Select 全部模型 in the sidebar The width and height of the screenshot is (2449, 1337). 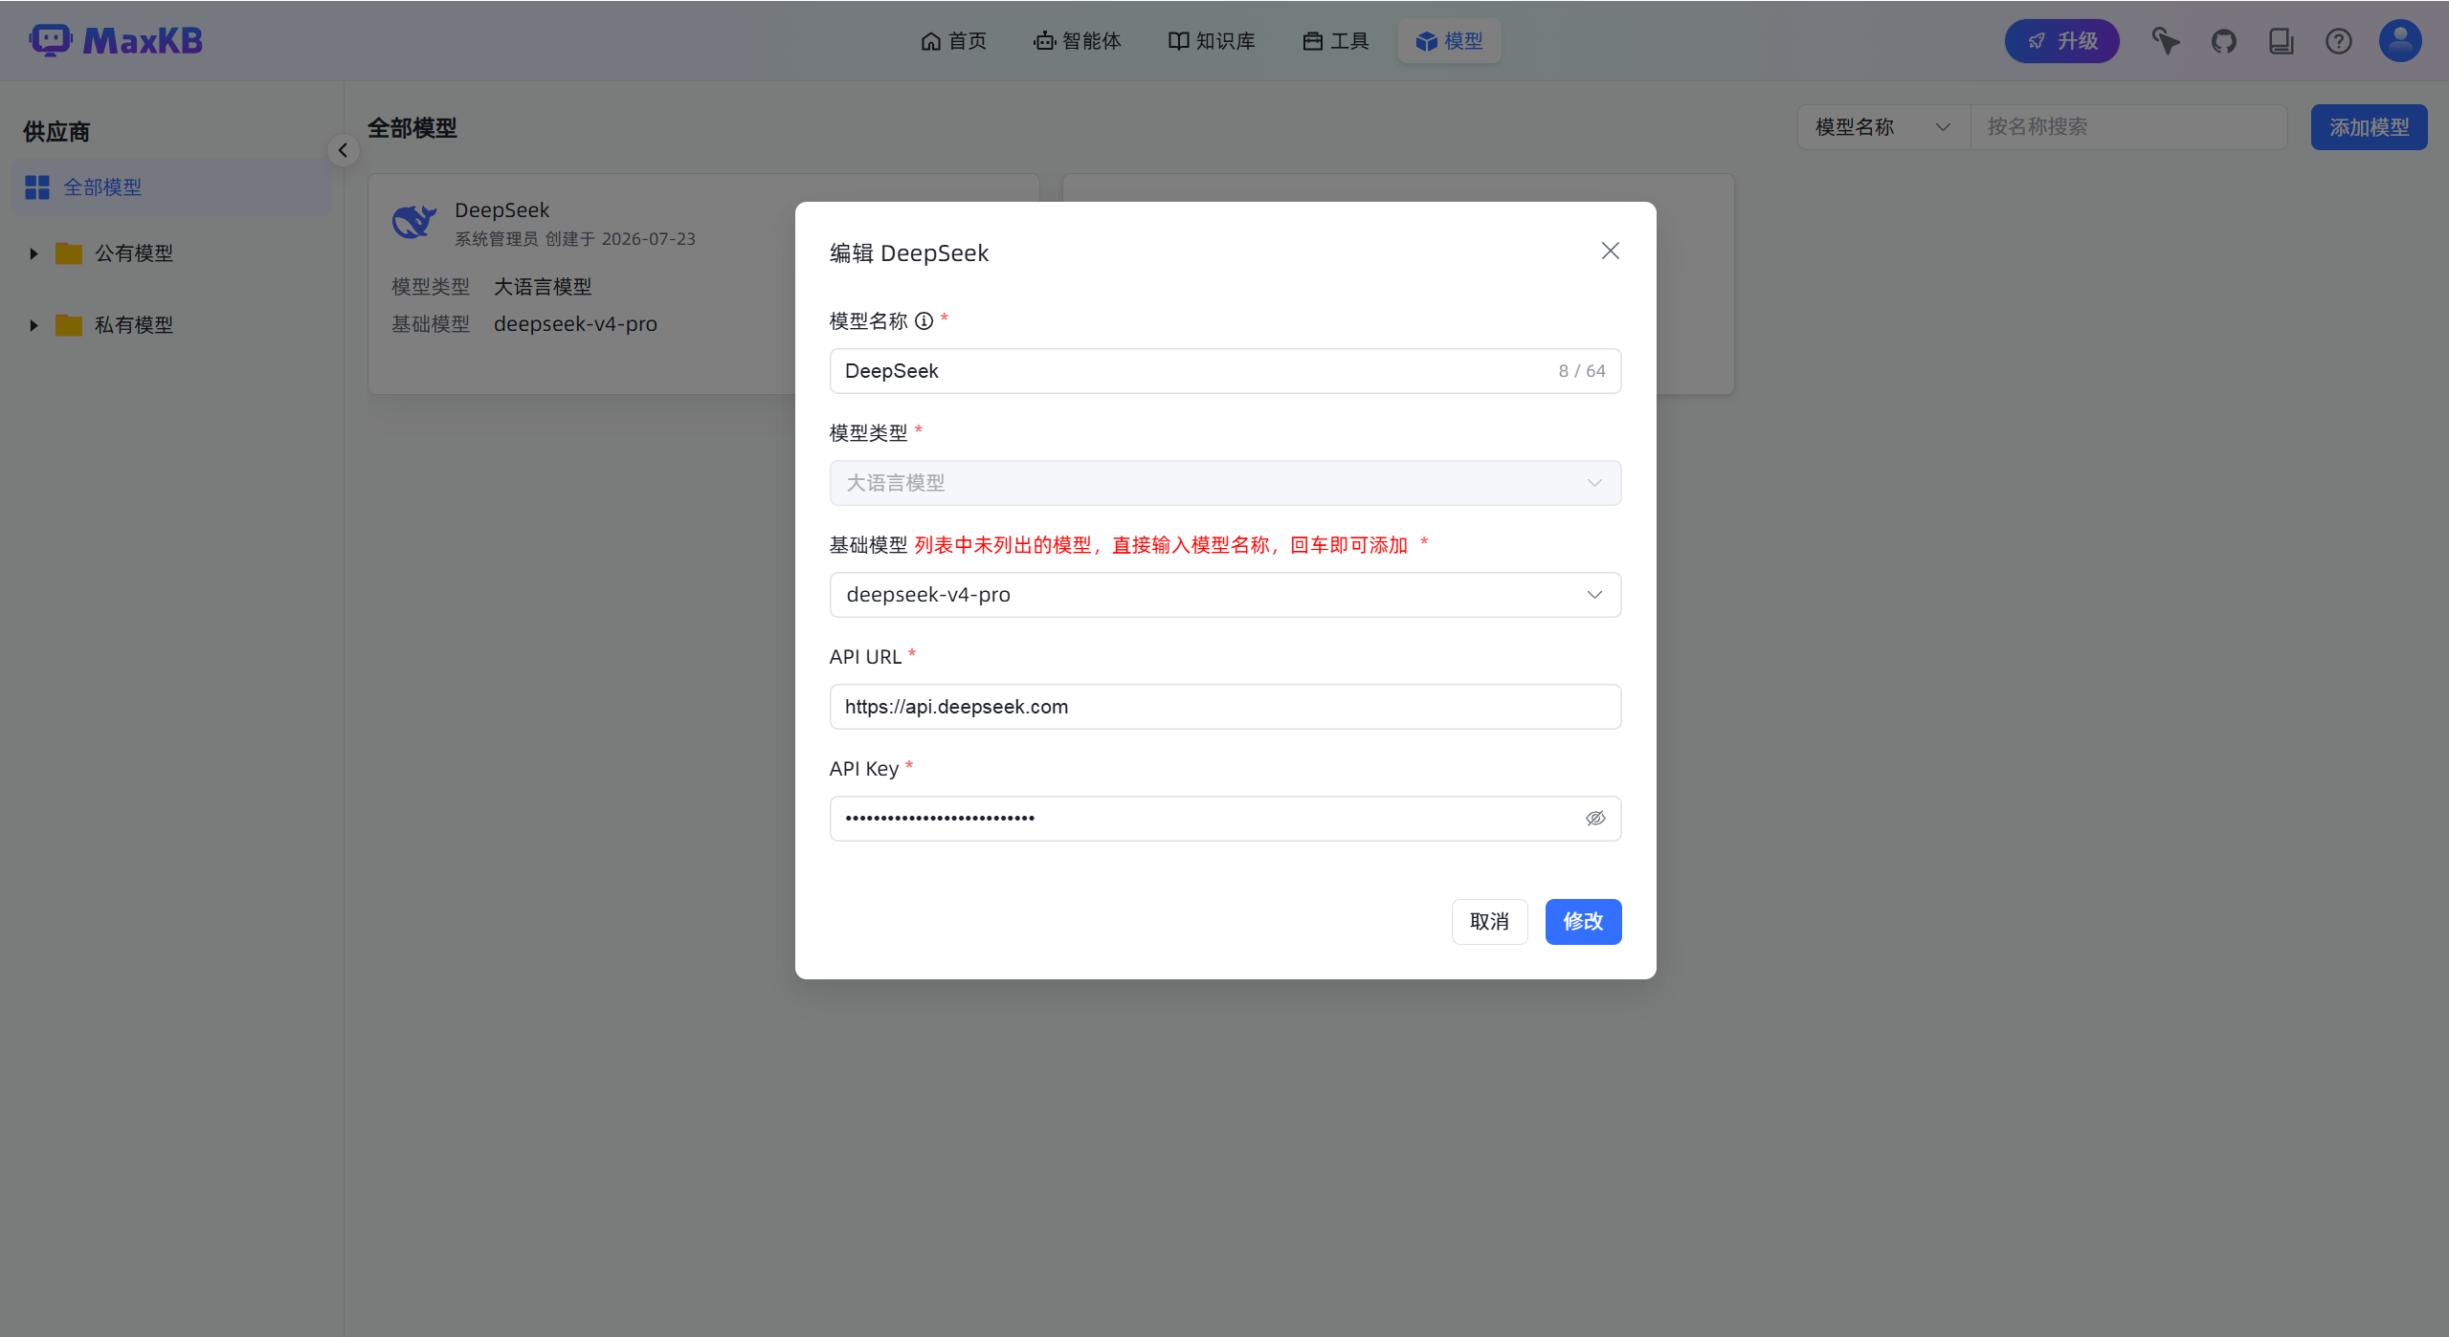click(x=172, y=187)
